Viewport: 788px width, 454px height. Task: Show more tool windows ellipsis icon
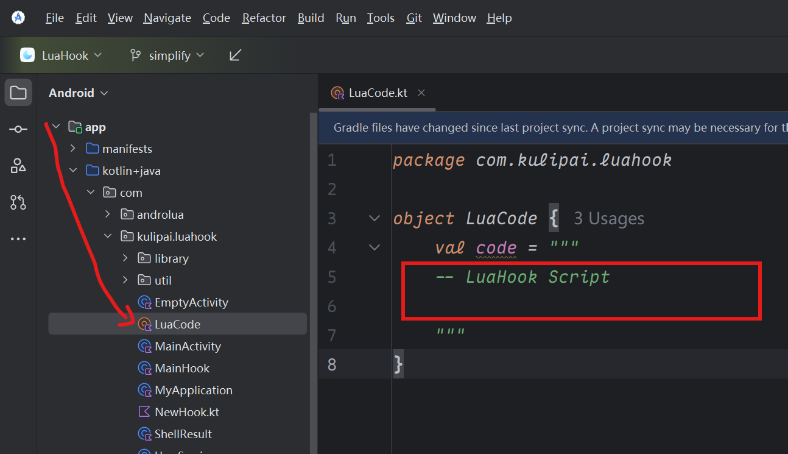click(18, 239)
